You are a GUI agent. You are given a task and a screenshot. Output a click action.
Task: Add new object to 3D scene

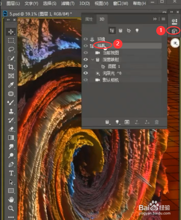tap(107, 122)
